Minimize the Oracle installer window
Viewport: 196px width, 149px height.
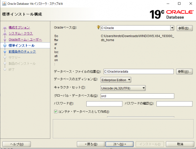[x=168, y=4]
